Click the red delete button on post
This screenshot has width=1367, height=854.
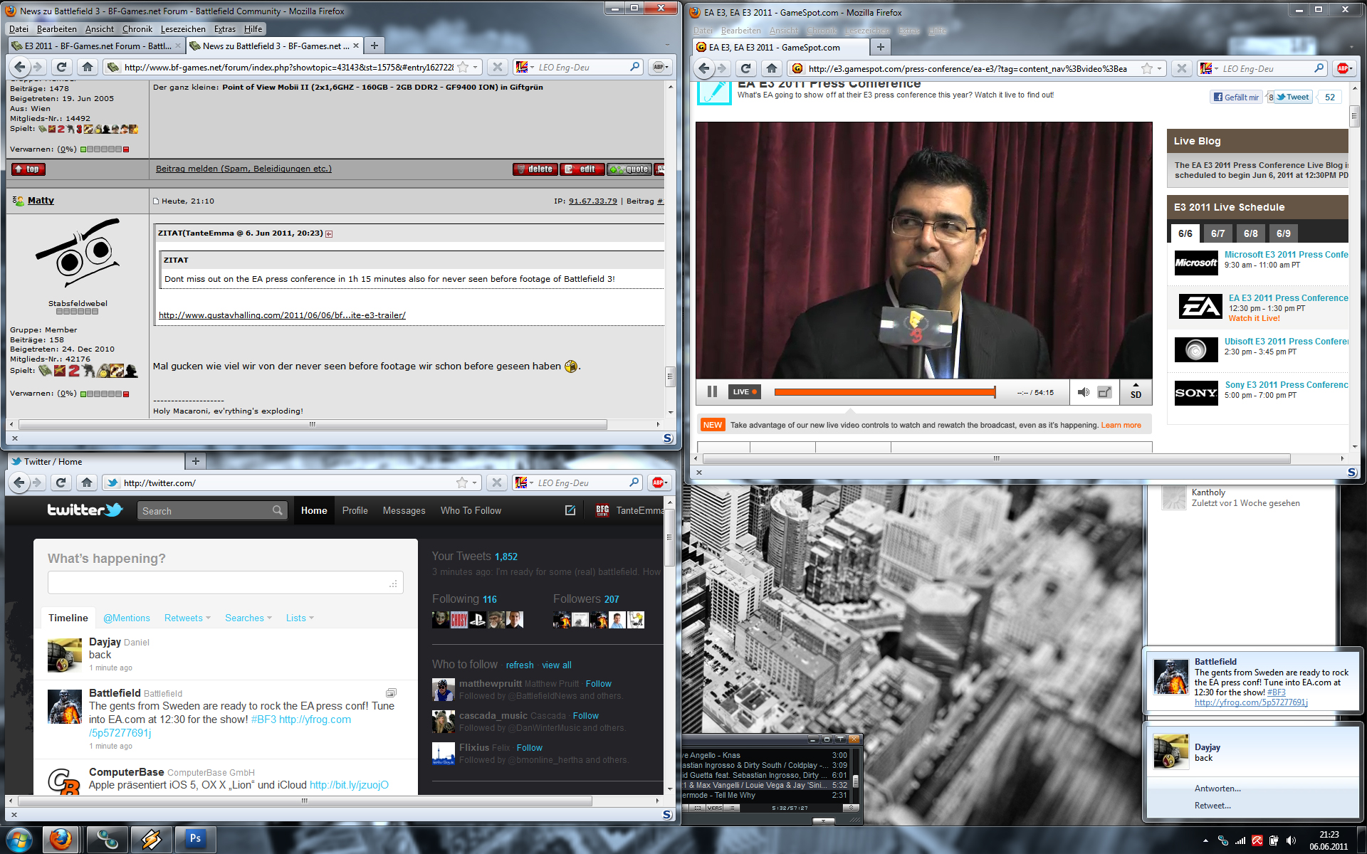click(x=535, y=169)
